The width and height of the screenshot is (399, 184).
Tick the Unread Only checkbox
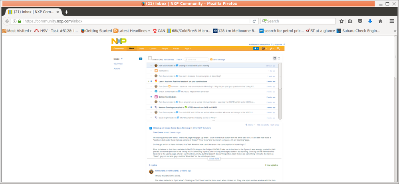click(x=150, y=58)
